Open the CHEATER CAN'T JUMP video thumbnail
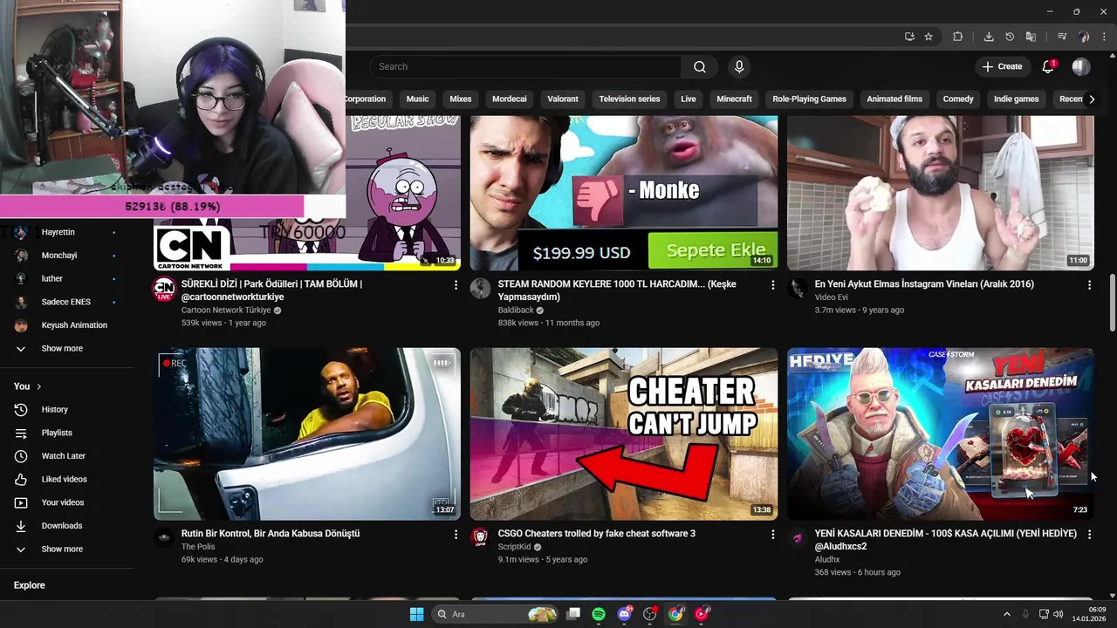Image resolution: width=1117 pixels, height=628 pixels. click(624, 433)
